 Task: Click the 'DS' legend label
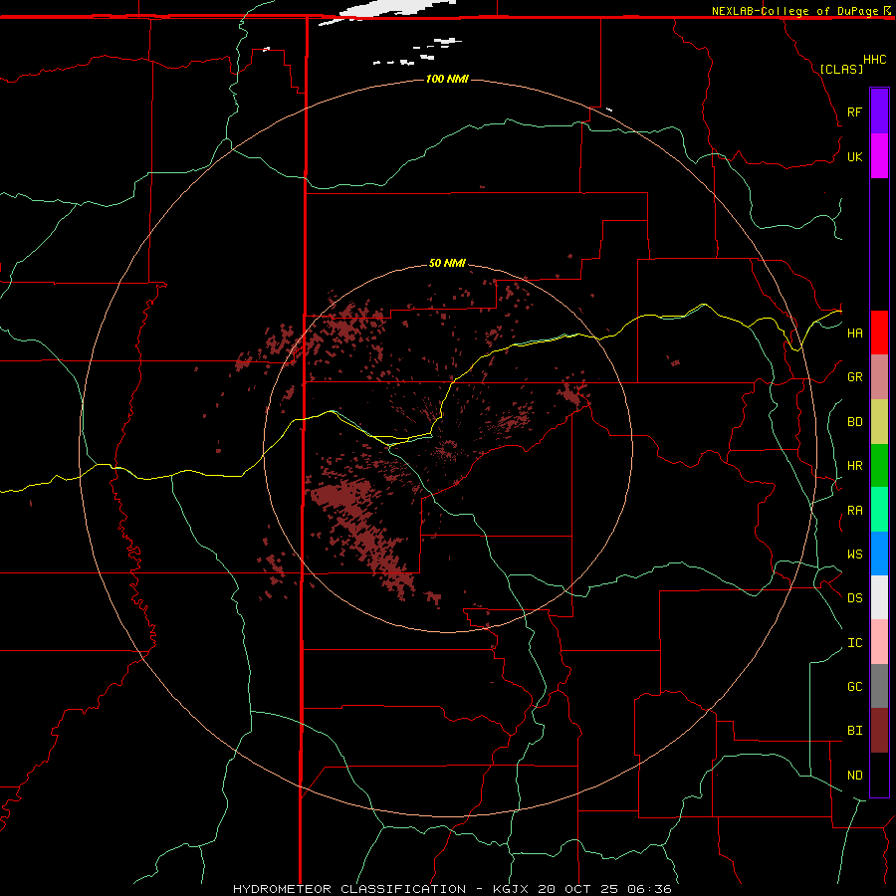[x=854, y=598]
